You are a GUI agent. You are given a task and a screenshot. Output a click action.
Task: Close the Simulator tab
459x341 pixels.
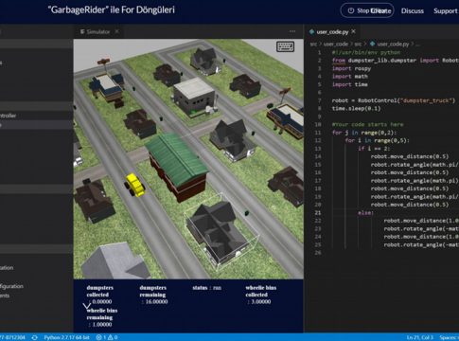coord(117,31)
